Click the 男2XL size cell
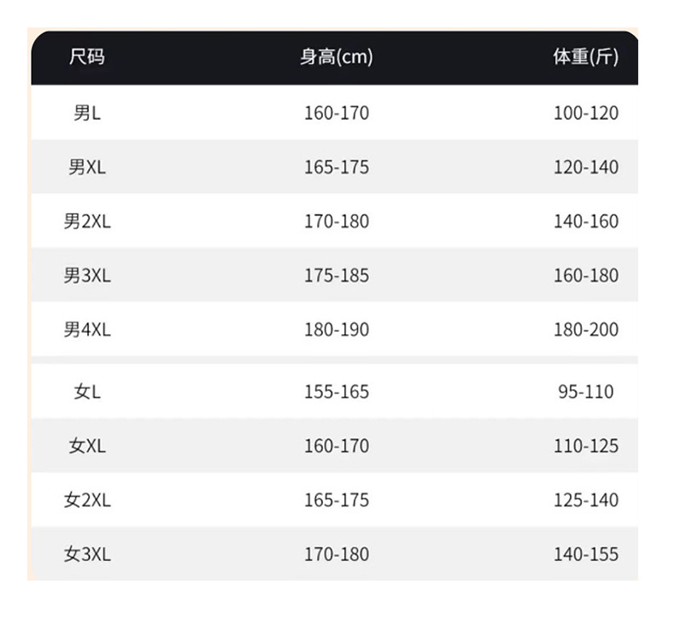The image size is (675, 643). [87, 221]
